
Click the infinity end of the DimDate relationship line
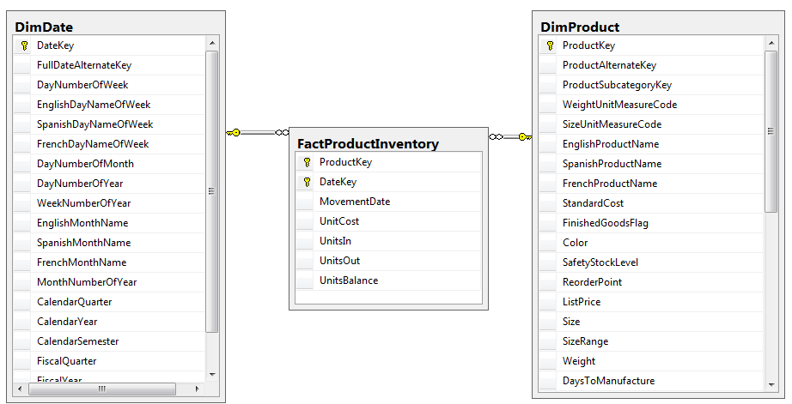tap(282, 132)
